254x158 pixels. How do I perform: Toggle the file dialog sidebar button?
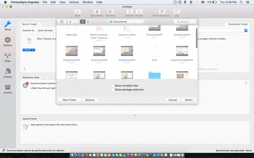tap(62, 21)
